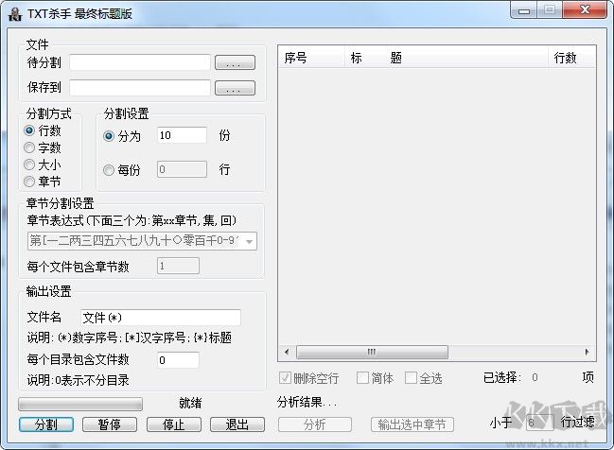Choose the 分为 radio option
Image resolution: width=614 pixels, height=450 pixels.
pyautogui.click(x=109, y=136)
